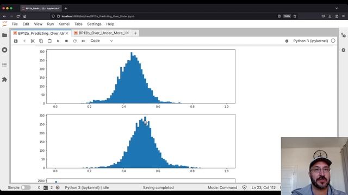Open the Run menu
This screenshot has height=195, width=348.
pos(51,24)
